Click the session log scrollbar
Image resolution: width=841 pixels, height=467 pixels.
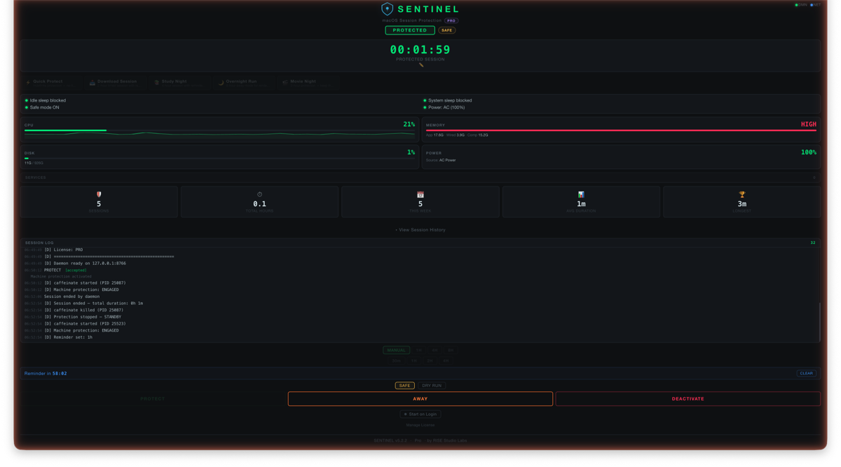(819, 322)
